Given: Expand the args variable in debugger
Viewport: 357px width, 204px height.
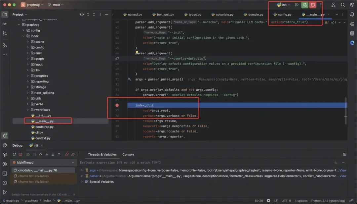Looking at the screenshot, I should pos(82,170).
